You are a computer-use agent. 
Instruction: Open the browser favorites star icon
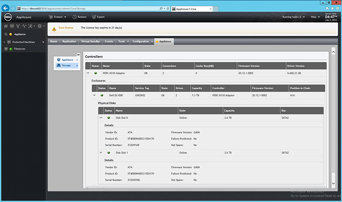pos(332,8)
